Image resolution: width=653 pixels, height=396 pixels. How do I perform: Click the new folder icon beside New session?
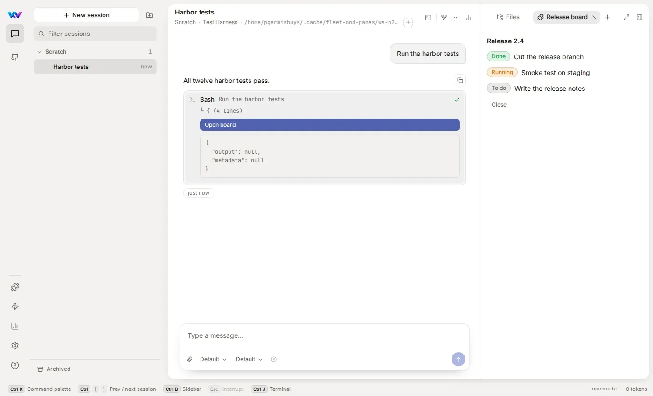pos(149,15)
